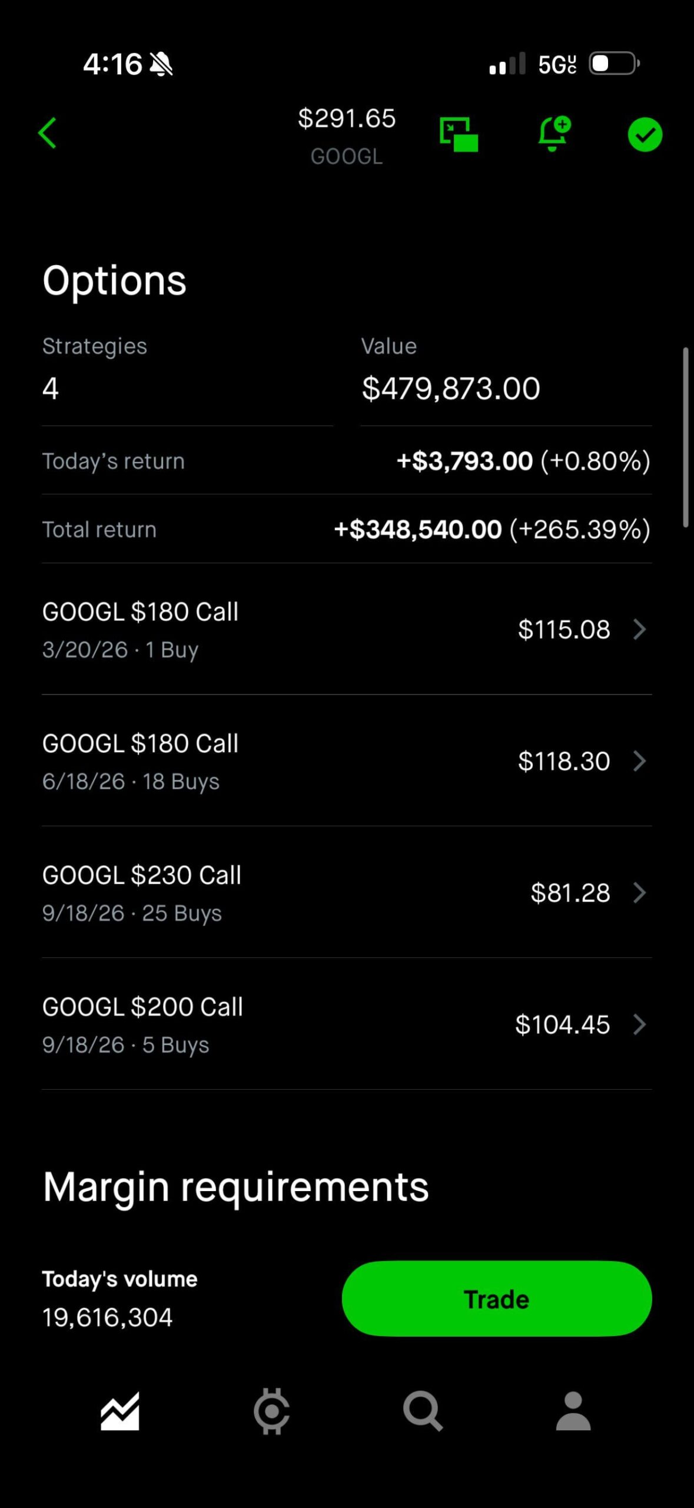Expand the $180 Call 3/20/26 chevron

point(640,629)
